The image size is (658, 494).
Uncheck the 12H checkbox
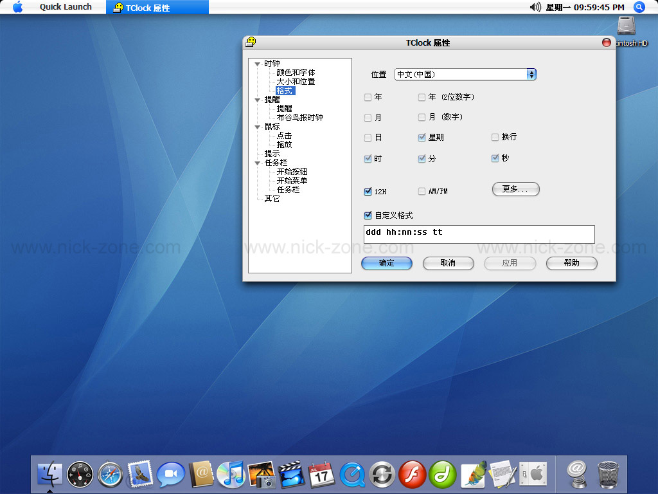(x=368, y=192)
